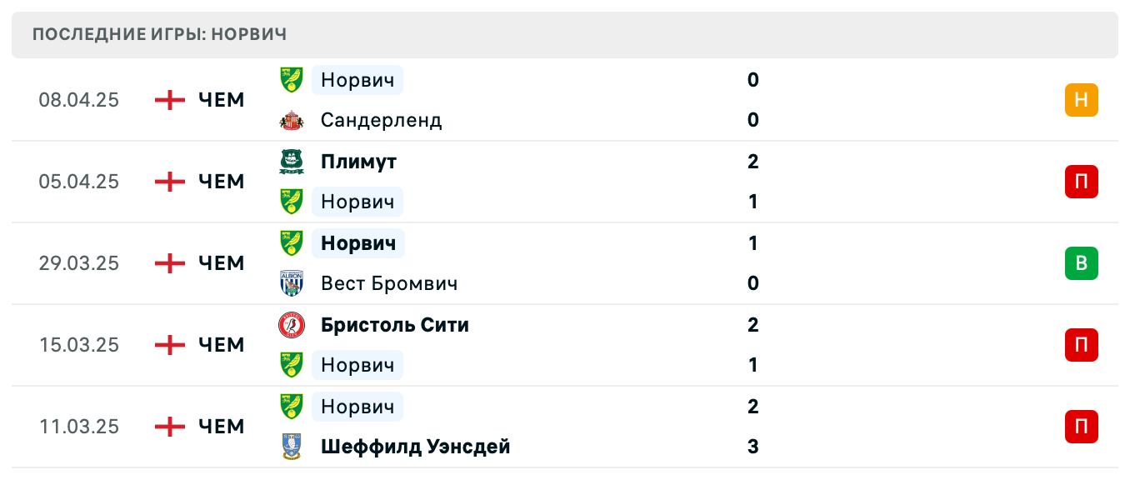This screenshot has width=1130, height=480.
Task: Click the date 08.04.25
Action: pyautogui.click(x=79, y=99)
